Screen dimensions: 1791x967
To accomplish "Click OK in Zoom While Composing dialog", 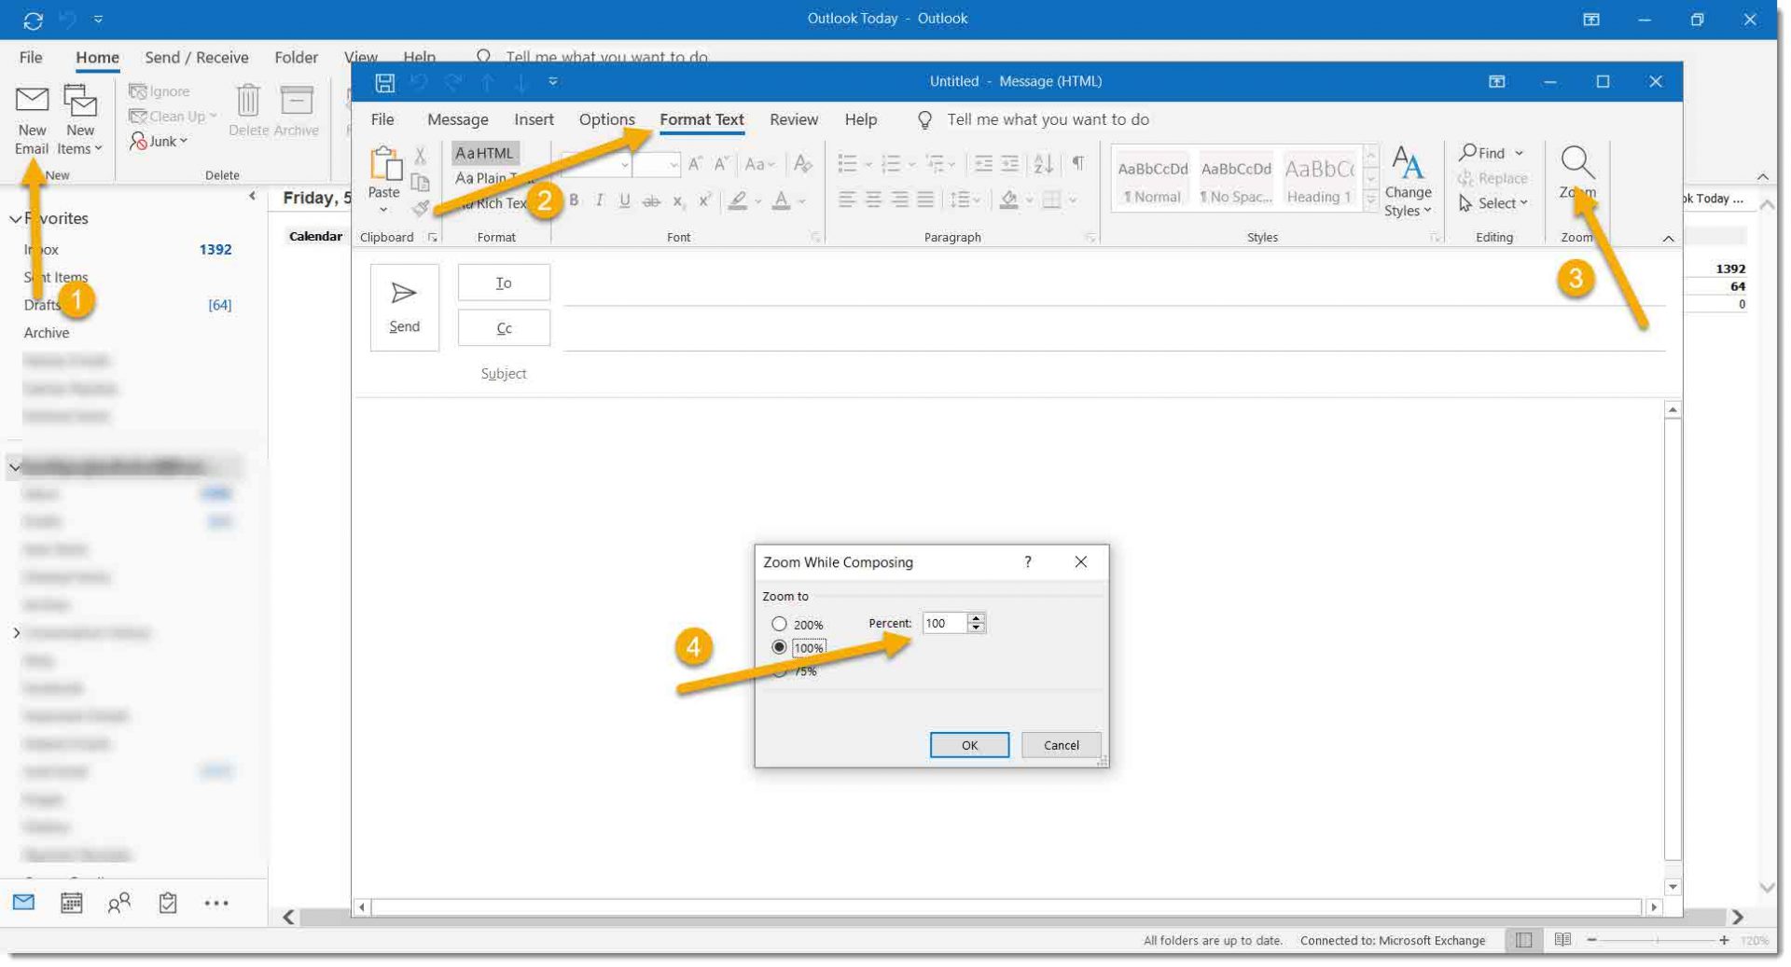I will 969,745.
